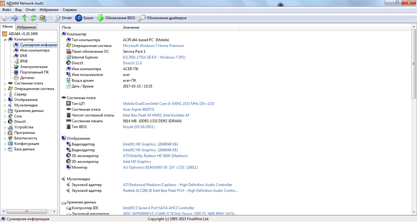The width and height of the screenshot is (417, 222).
Task: Click the Значение column header
Action: point(180,27)
